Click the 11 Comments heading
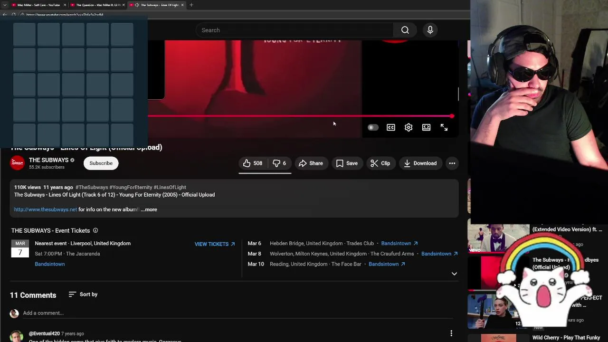Image resolution: width=608 pixels, height=342 pixels. [x=33, y=295]
